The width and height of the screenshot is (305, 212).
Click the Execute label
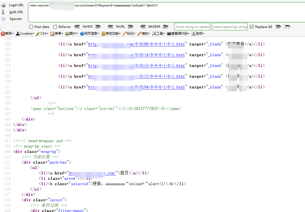click(x=16, y=19)
